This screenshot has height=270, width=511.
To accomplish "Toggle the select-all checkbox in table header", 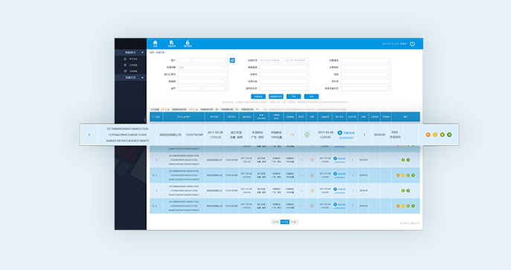I will click(x=153, y=117).
